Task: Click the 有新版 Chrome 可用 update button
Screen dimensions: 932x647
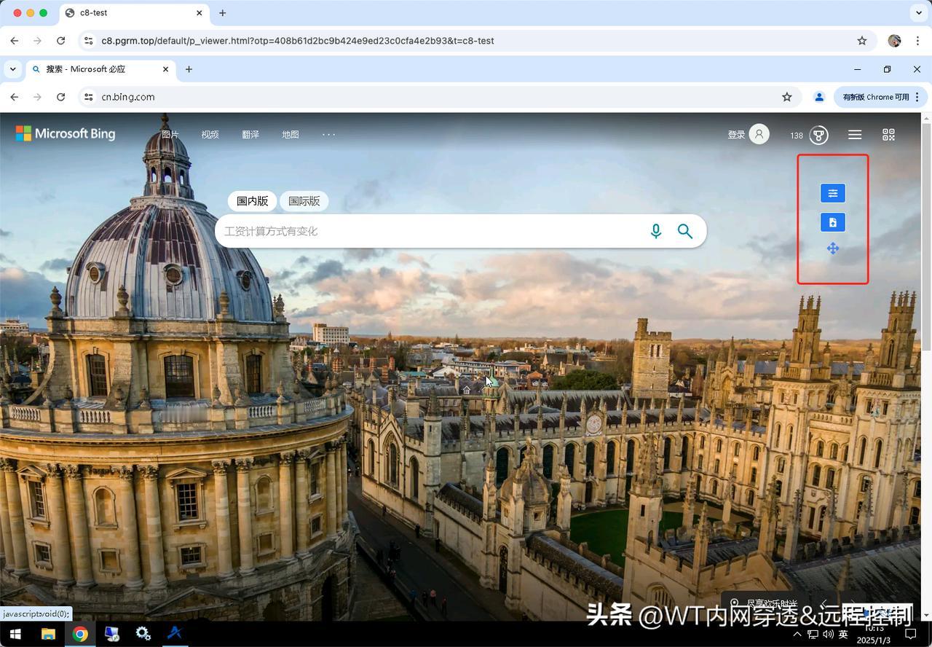Action: pyautogui.click(x=876, y=97)
